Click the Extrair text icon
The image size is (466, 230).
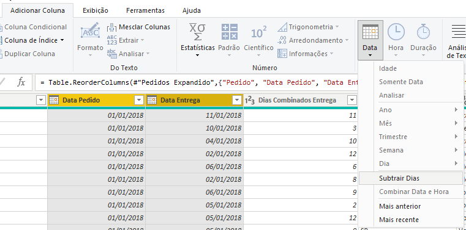click(111, 40)
